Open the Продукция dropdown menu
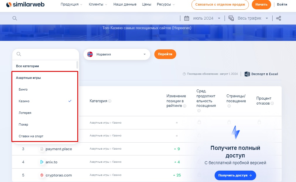The height and width of the screenshot is (182, 296). pyautogui.click(x=71, y=4)
